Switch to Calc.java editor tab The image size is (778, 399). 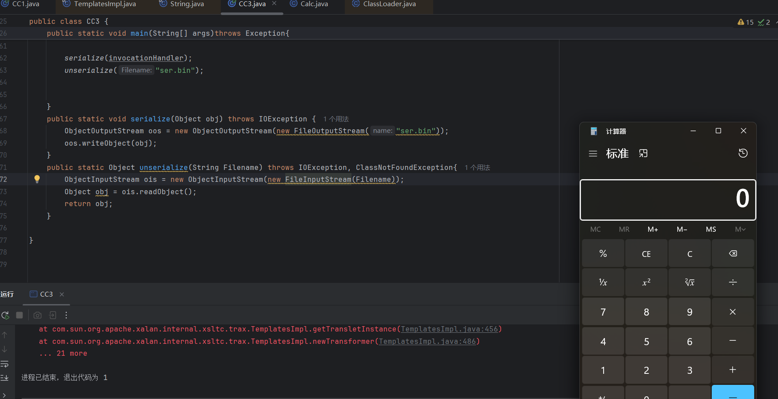(313, 4)
